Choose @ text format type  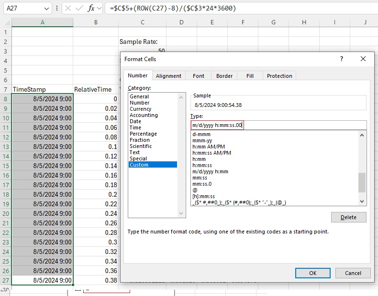click(275, 190)
